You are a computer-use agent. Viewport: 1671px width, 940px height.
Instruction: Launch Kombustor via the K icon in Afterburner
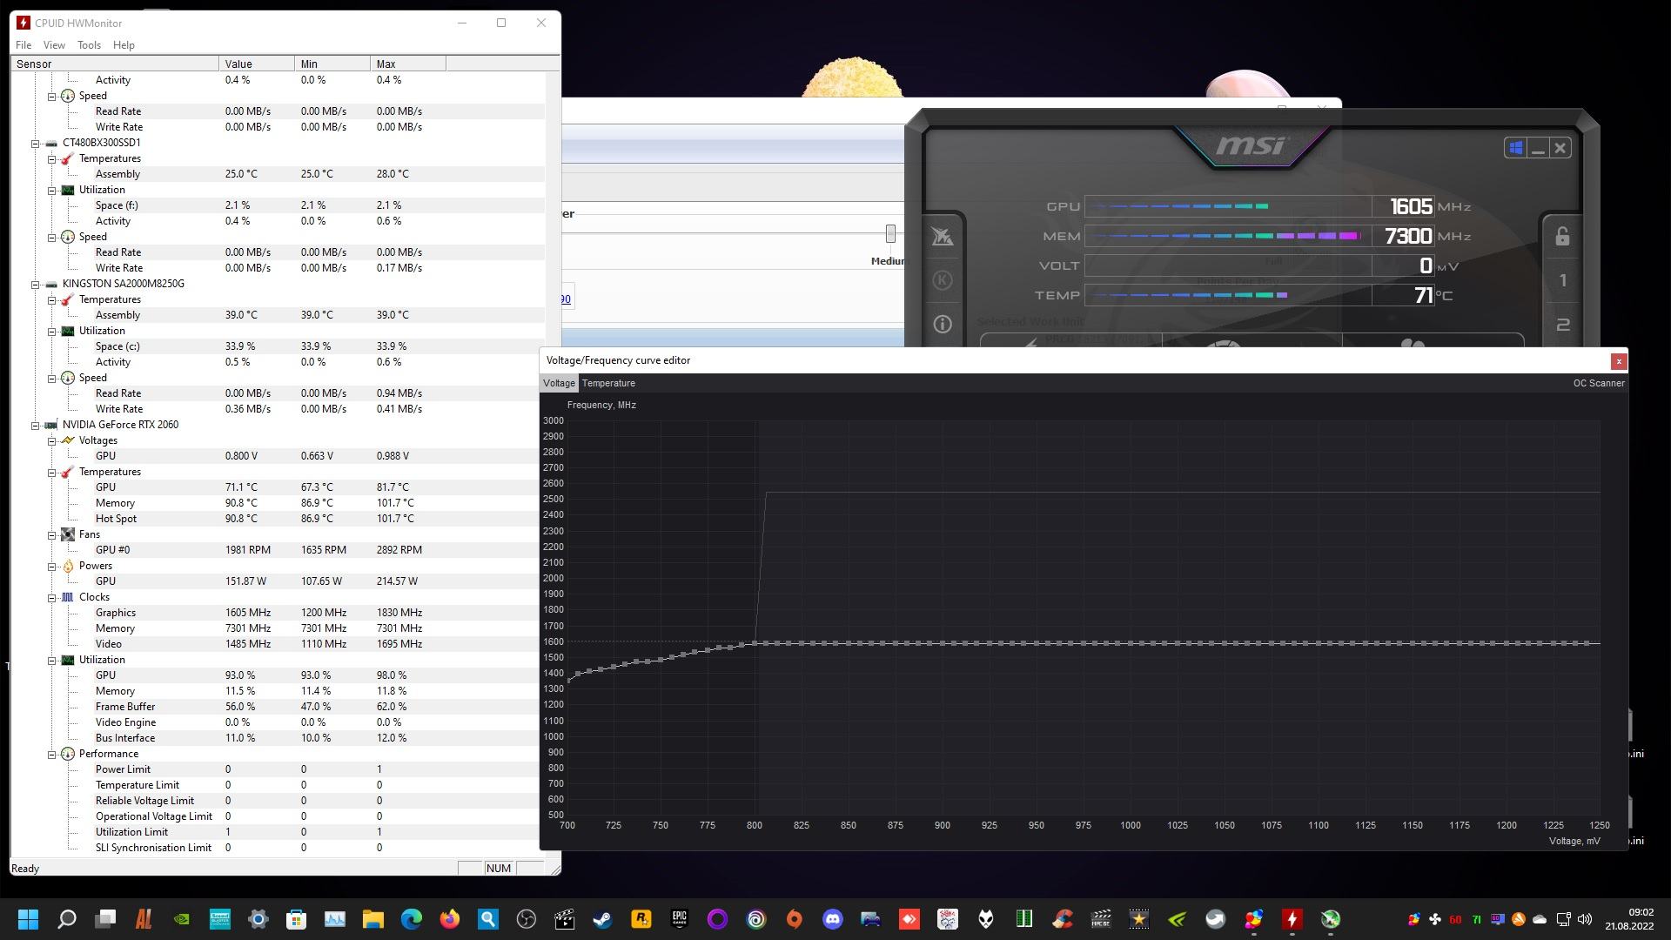[x=943, y=280]
